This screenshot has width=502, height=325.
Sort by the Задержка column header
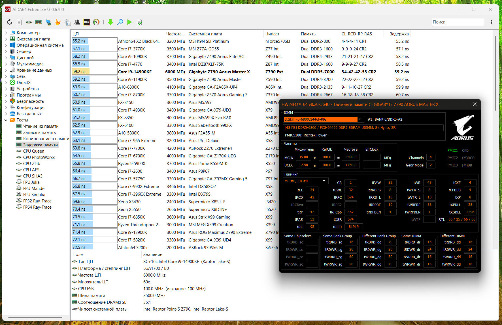coord(397,34)
